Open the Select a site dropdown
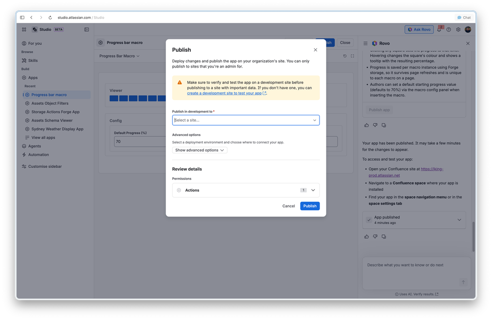The width and height of the screenshot is (492, 320). coord(246,120)
